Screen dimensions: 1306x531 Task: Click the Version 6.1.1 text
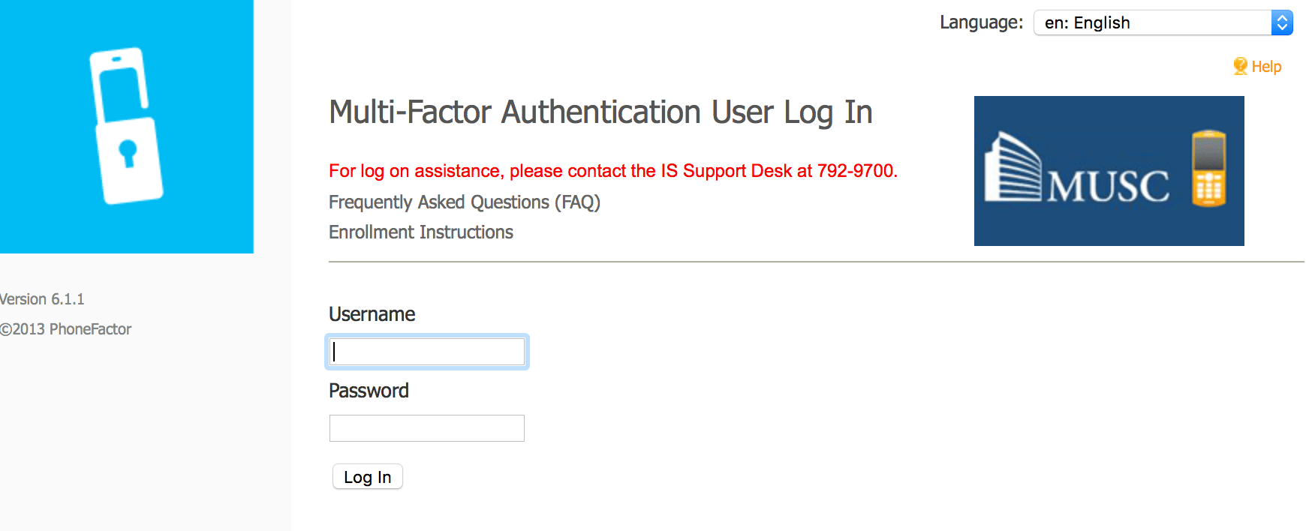pyautogui.click(x=42, y=299)
